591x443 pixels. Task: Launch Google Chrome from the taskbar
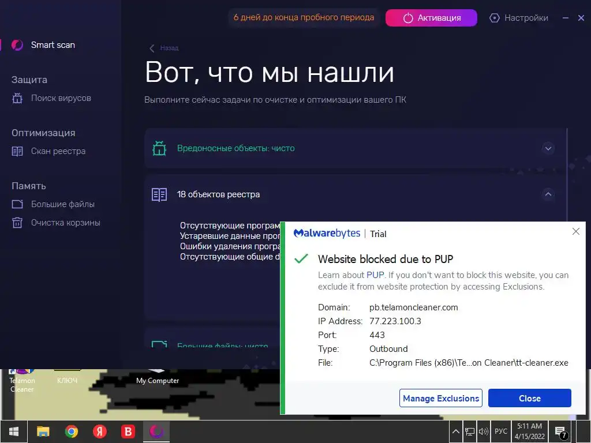point(71,431)
